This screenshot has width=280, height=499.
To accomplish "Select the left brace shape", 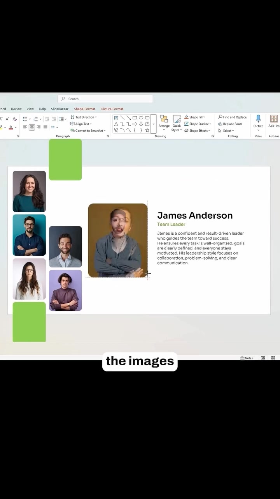I will click(135, 130).
